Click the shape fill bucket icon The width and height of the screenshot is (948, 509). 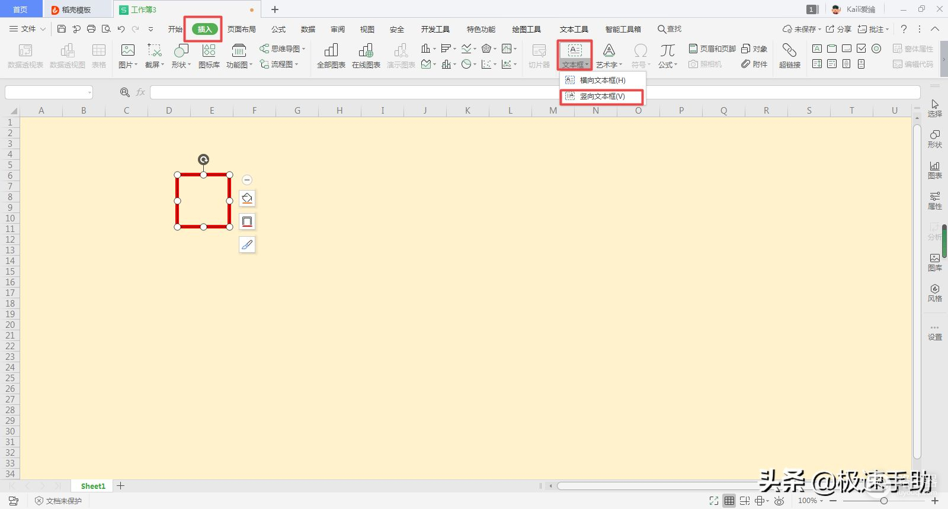(x=247, y=198)
